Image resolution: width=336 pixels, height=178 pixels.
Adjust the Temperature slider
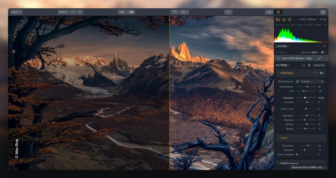point(305,87)
